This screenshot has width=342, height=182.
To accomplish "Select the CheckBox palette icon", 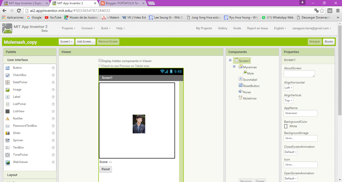I will [x=8, y=75].
